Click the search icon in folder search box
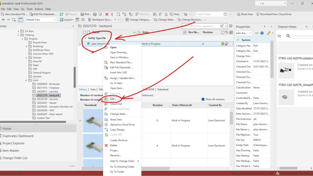 point(222,26)
